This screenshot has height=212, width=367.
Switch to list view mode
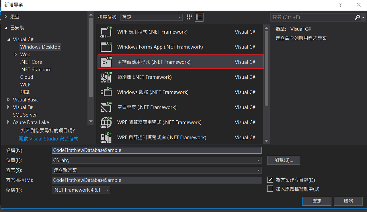click(199, 17)
